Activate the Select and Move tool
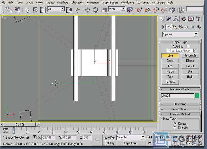Screen dimensions: 207x149 click(x=88, y=10)
